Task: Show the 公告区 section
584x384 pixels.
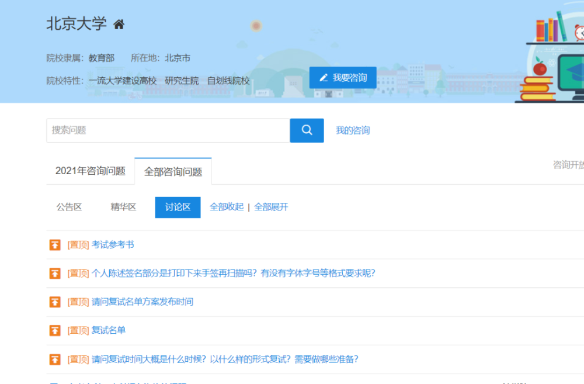Action: pos(69,207)
